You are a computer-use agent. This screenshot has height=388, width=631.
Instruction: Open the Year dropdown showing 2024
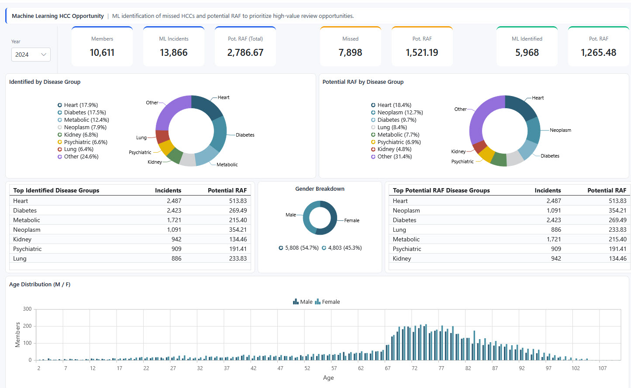pos(31,55)
